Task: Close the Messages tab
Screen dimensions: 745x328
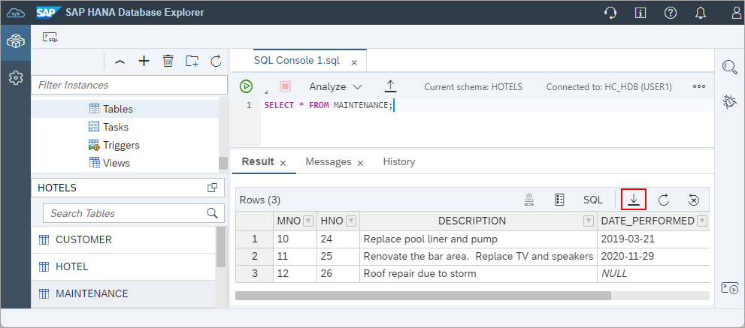Action: tap(360, 163)
